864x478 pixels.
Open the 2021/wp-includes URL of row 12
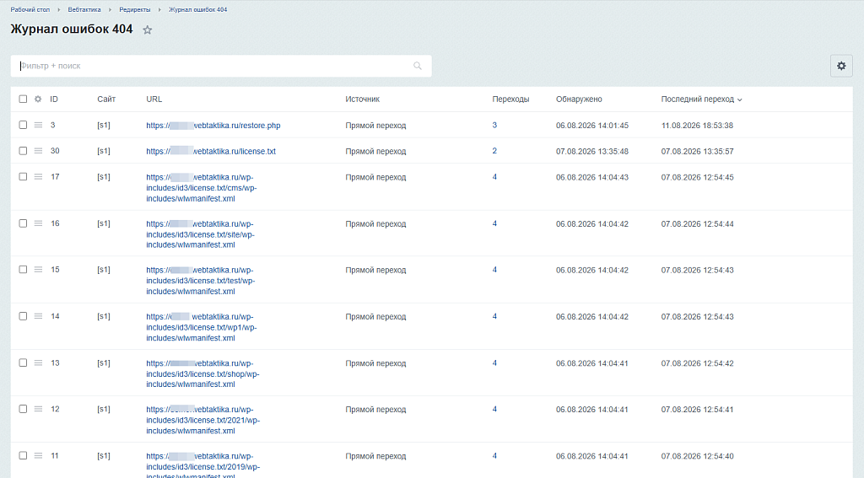pos(202,420)
